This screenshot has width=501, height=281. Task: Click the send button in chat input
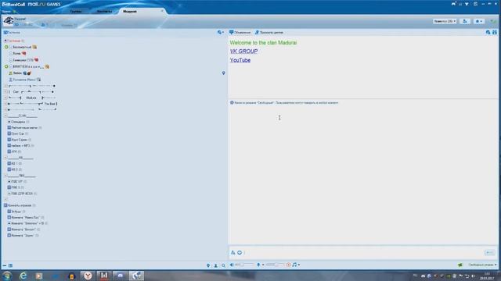click(x=490, y=253)
